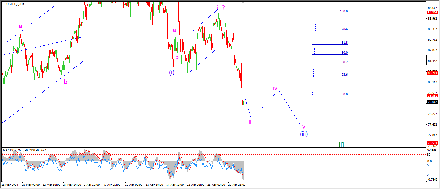The image size is (440, 189).
Task: Select the 80.704 red price level tag
Action: click(432, 73)
